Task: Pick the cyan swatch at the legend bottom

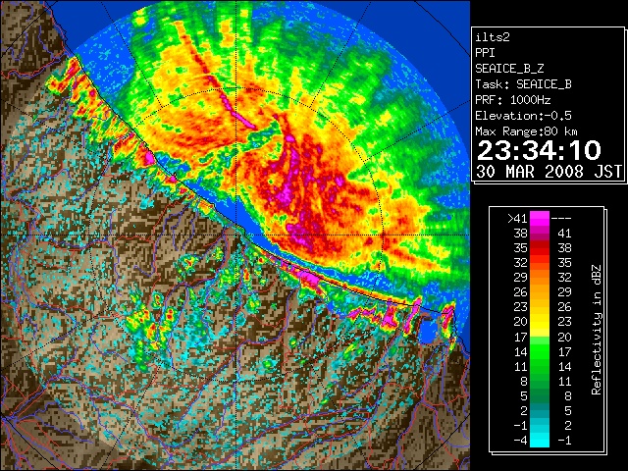Action: (x=540, y=440)
